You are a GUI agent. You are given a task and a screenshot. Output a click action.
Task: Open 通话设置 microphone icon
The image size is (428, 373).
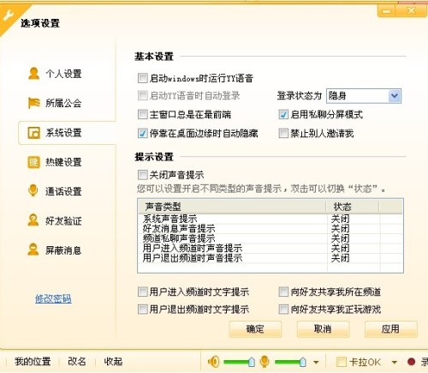pyautogui.click(x=33, y=190)
